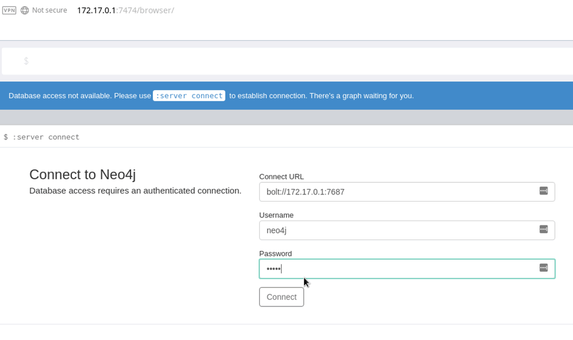Viewport: 573px width, 340px height.
Task: Click the VPN badge in address bar
Action: 9,10
